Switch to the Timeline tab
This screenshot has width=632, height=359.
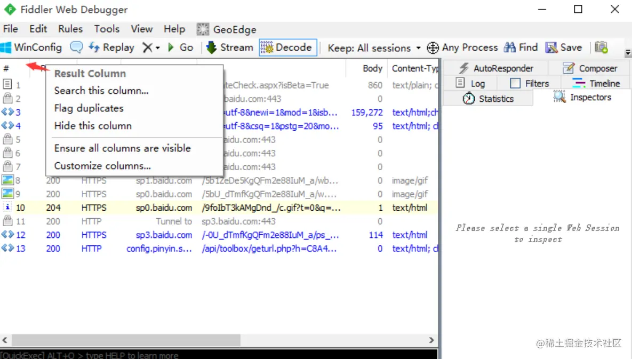point(596,83)
